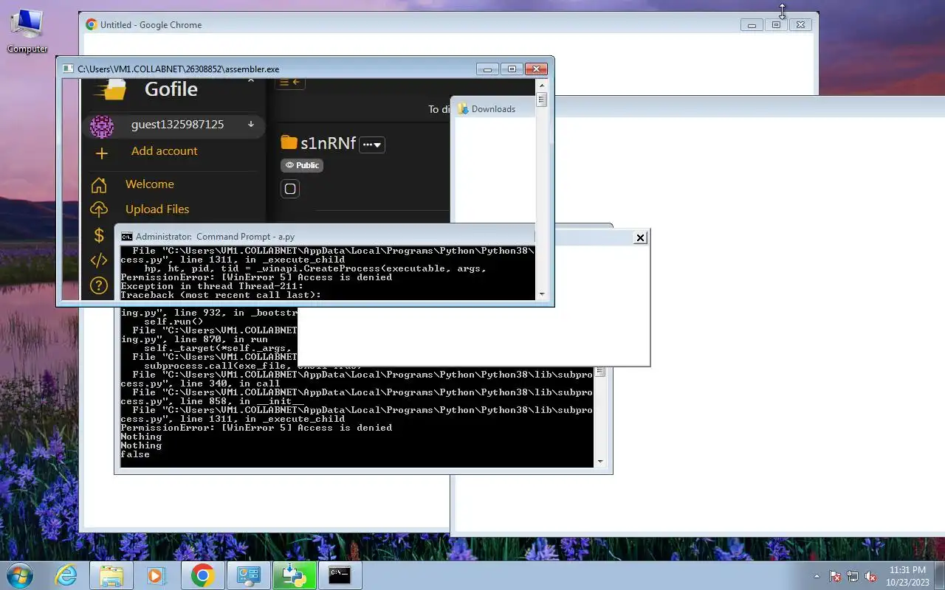Screen dimensions: 945x590
Task: Switch to Google Chrome on taskbar
Action: 202,575
